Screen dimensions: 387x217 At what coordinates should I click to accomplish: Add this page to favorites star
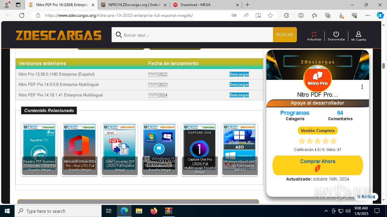click(270, 15)
